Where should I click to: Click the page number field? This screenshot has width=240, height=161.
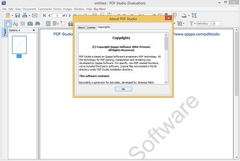57,15
